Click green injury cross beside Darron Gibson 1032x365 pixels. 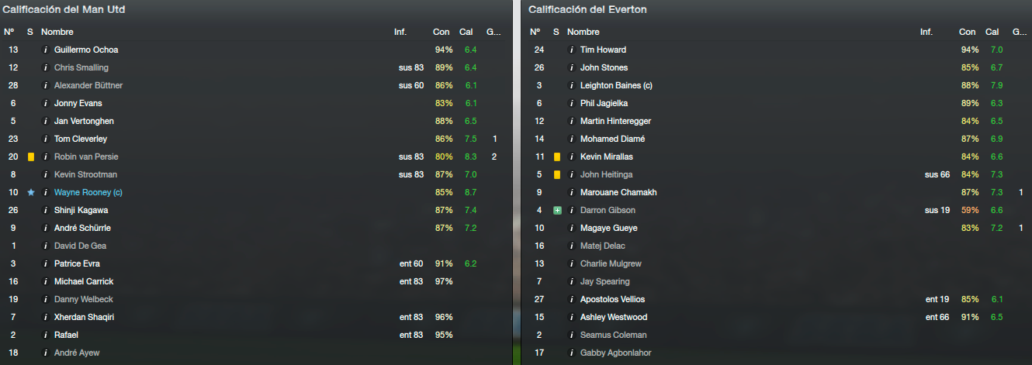tap(557, 210)
